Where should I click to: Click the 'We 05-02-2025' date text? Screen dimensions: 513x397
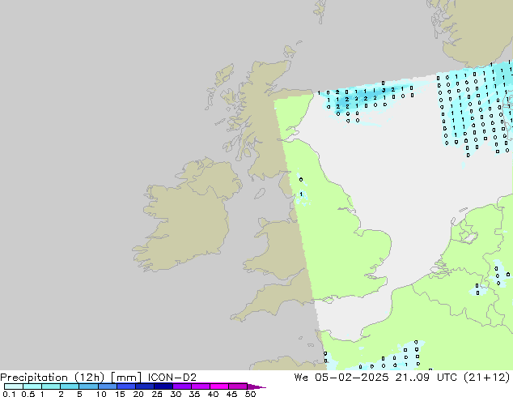pyautogui.click(x=341, y=378)
